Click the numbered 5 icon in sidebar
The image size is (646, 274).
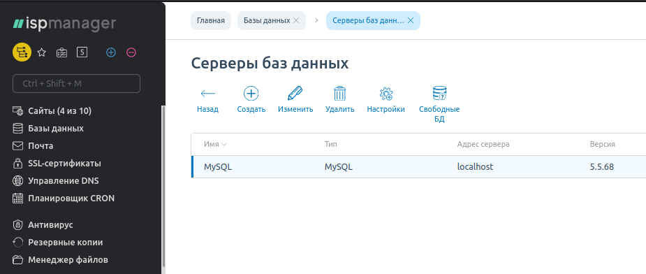point(82,52)
